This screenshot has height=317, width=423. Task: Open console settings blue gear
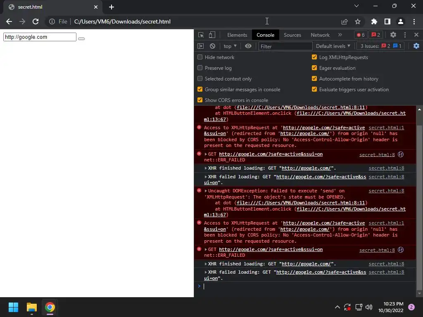tap(416, 46)
